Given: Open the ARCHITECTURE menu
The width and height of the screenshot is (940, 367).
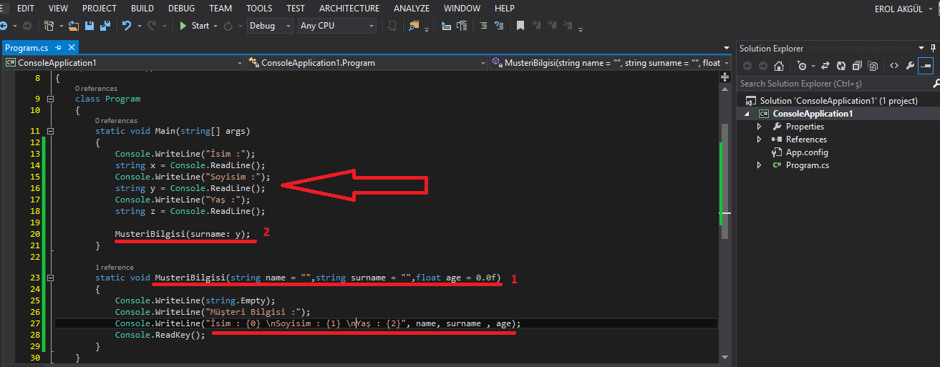Looking at the screenshot, I should pos(349,8).
